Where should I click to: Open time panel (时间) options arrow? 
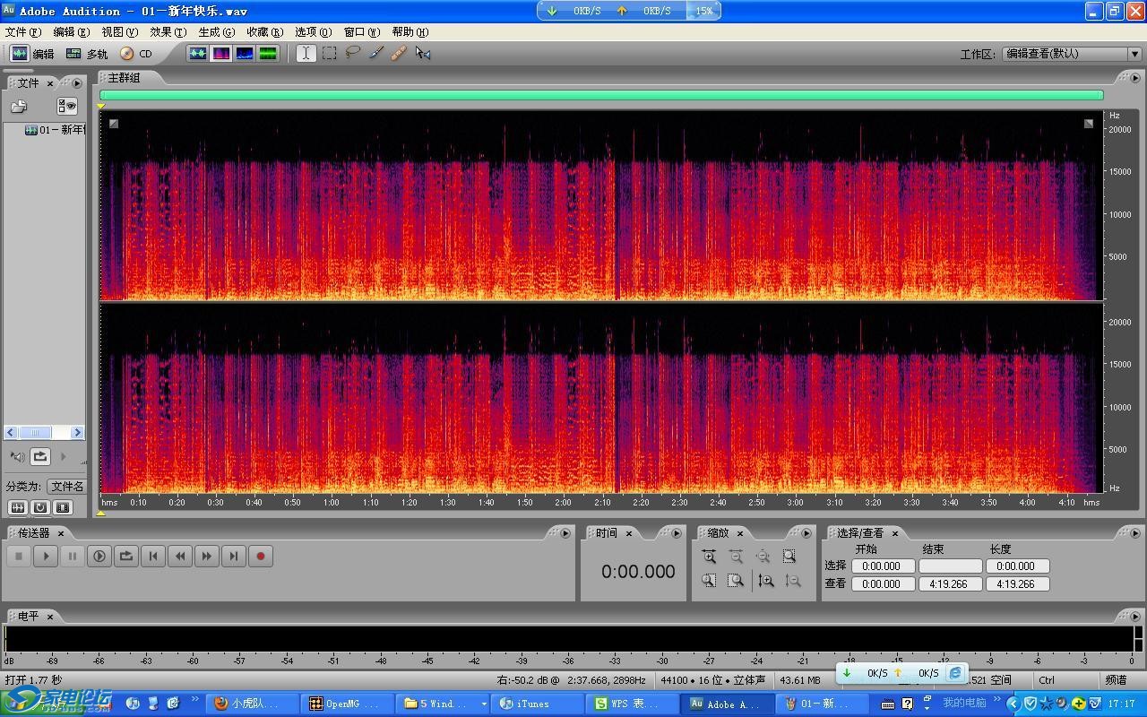click(x=677, y=533)
